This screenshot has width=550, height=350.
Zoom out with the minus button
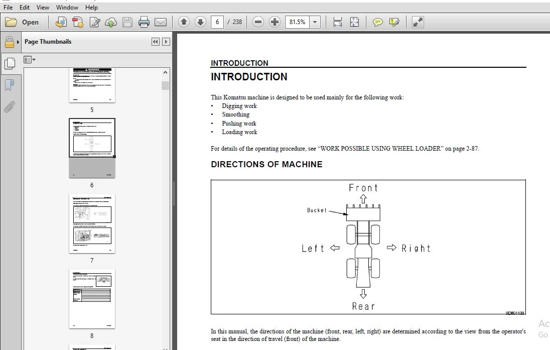[x=258, y=22]
